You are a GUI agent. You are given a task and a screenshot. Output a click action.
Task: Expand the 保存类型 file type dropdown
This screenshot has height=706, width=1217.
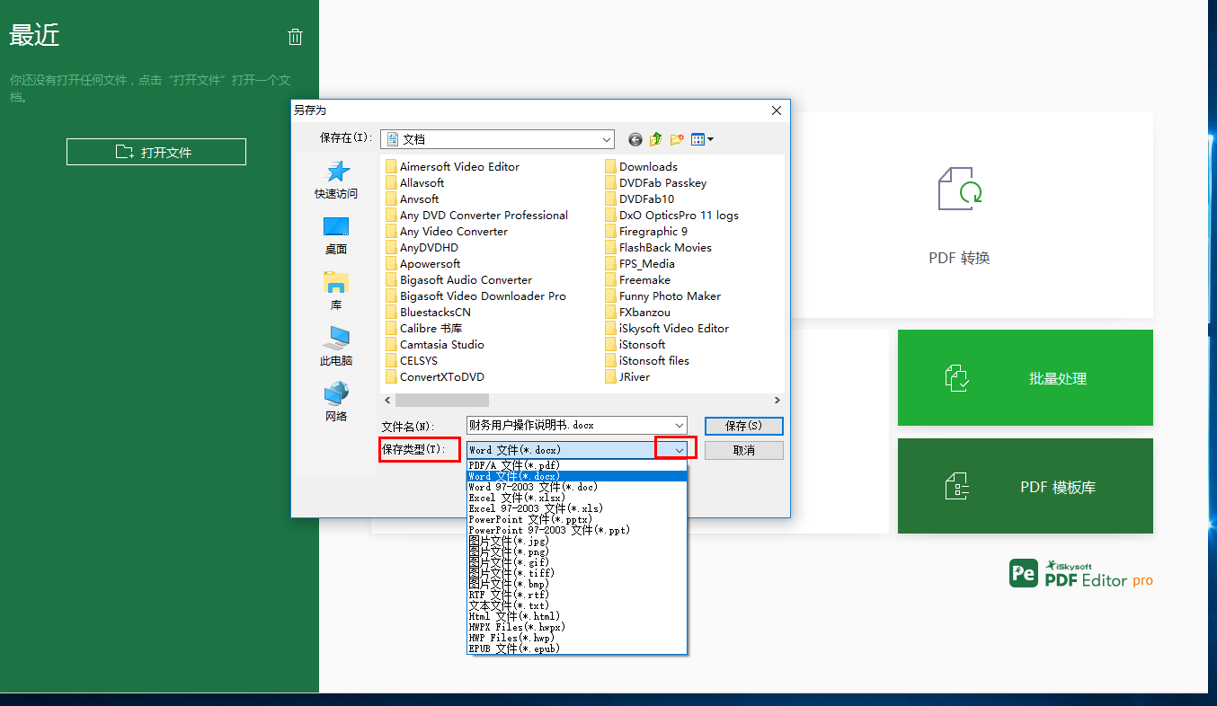(676, 447)
